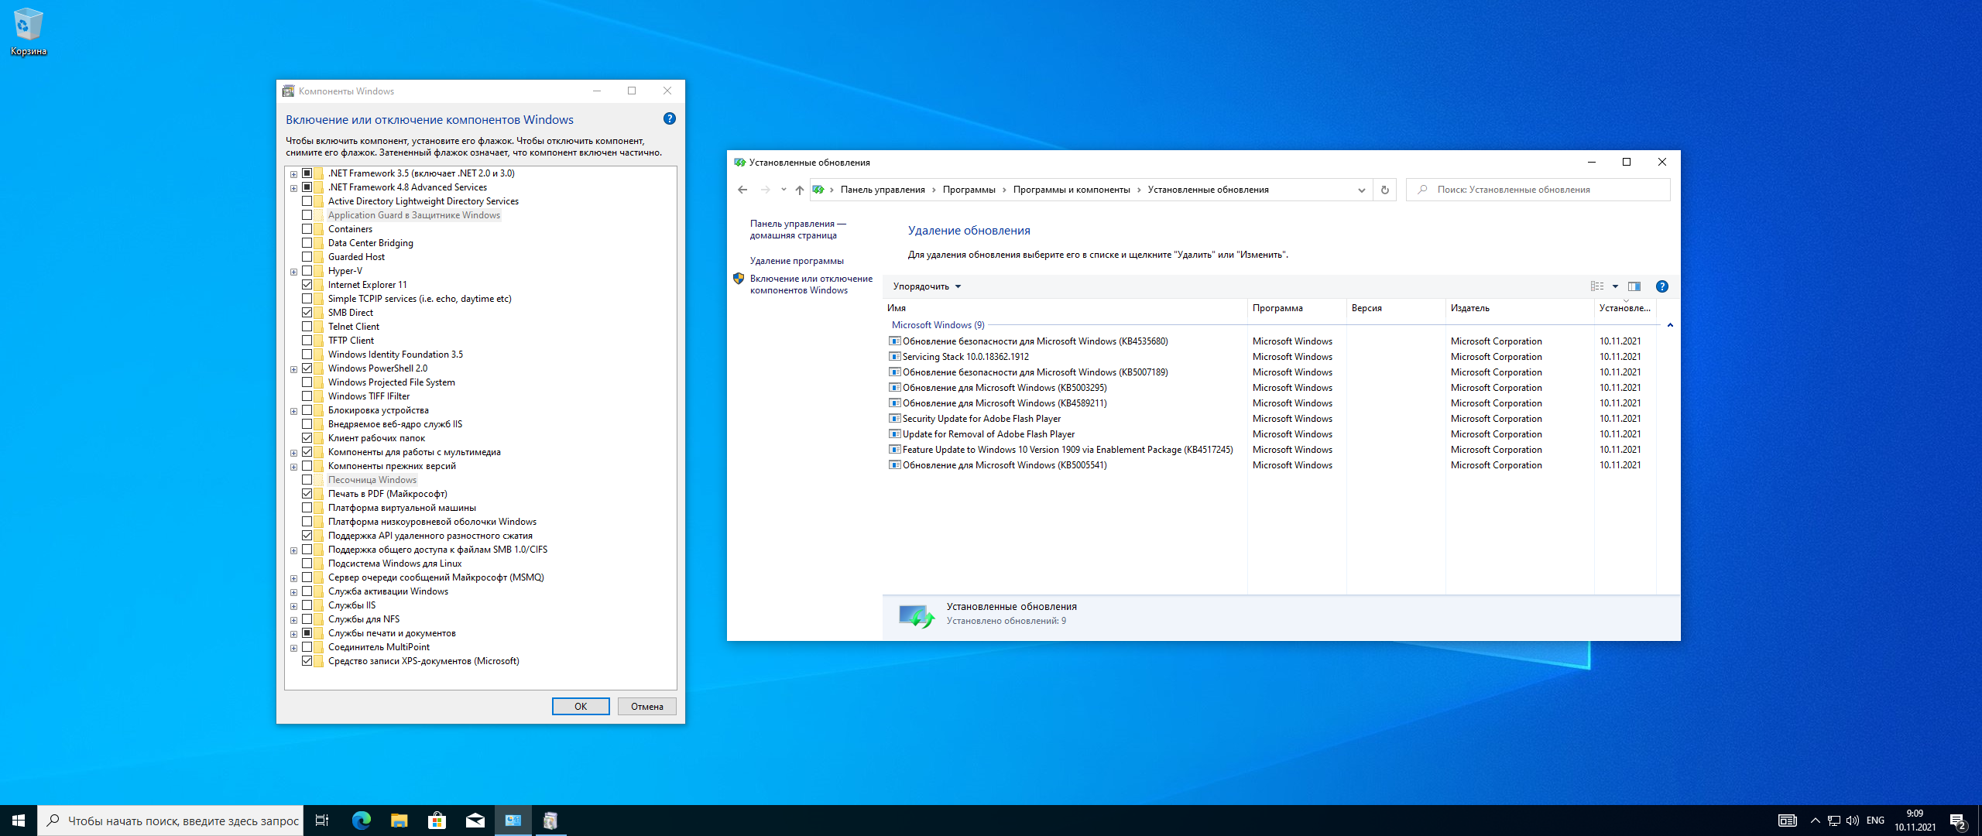Viewport: 1982px width, 836px height.
Task: Go up one folder level arrow
Action: click(x=800, y=190)
